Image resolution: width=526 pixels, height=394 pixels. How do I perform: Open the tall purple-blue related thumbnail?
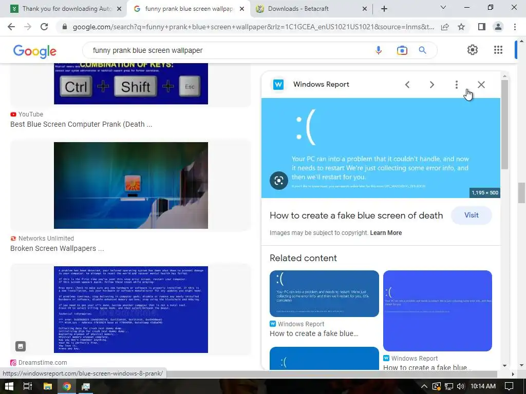click(438, 311)
